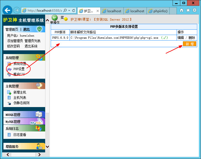This screenshot has height=159, width=201.
Task: Click the sidebar scroll down arrow
Action: (47, 147)
